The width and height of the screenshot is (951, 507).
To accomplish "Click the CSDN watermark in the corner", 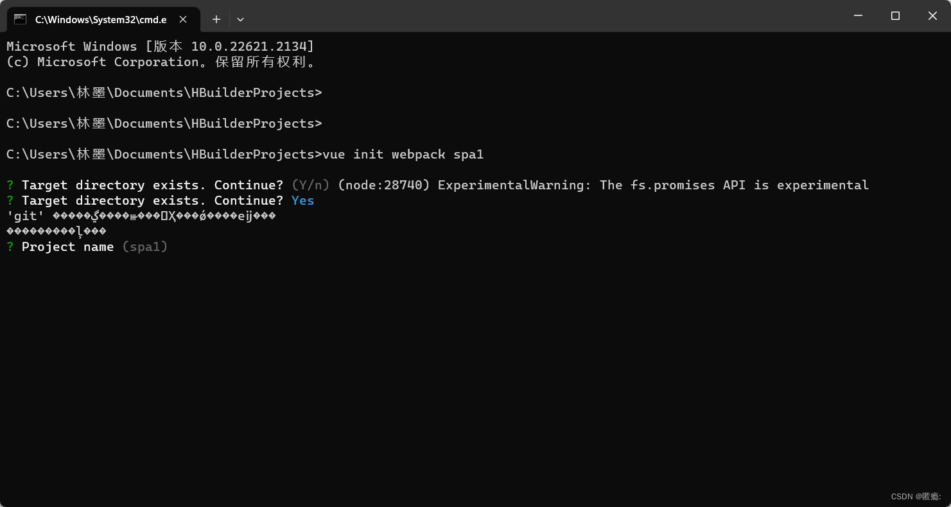I will [916, 496].
